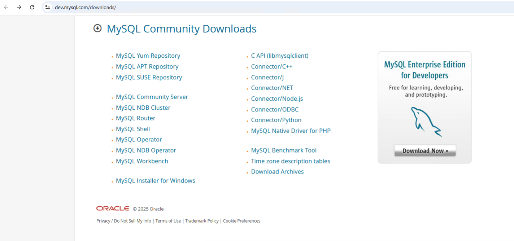Open the Download Archives page
Viewport: 514px width, 241px height.
click(x=277, y=171)
